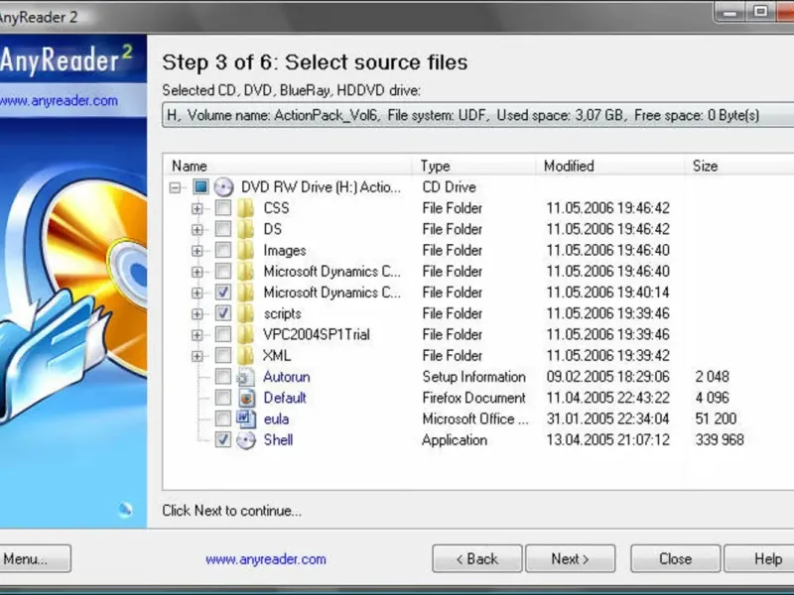Image resolution: width=794 pixels, height=595 pixels.
Task: Uncheck the Microsoft Dynamics folder modified 19:40:14
Action: 222,293
